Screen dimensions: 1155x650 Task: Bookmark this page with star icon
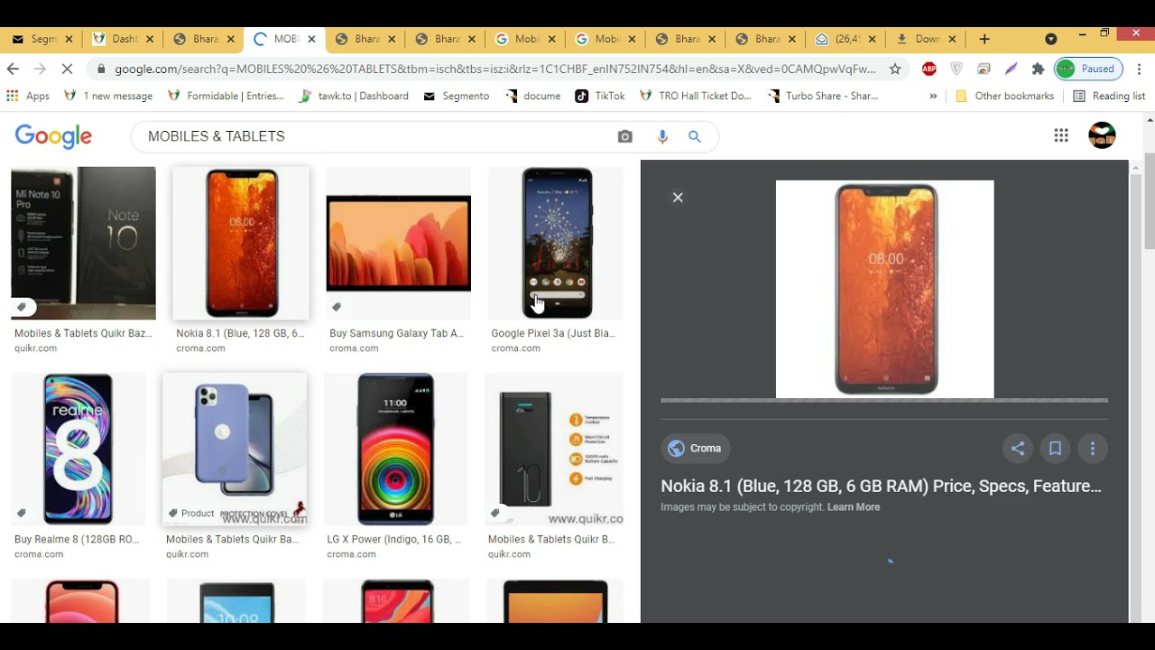pyautogui.click(x=895, y=69)
